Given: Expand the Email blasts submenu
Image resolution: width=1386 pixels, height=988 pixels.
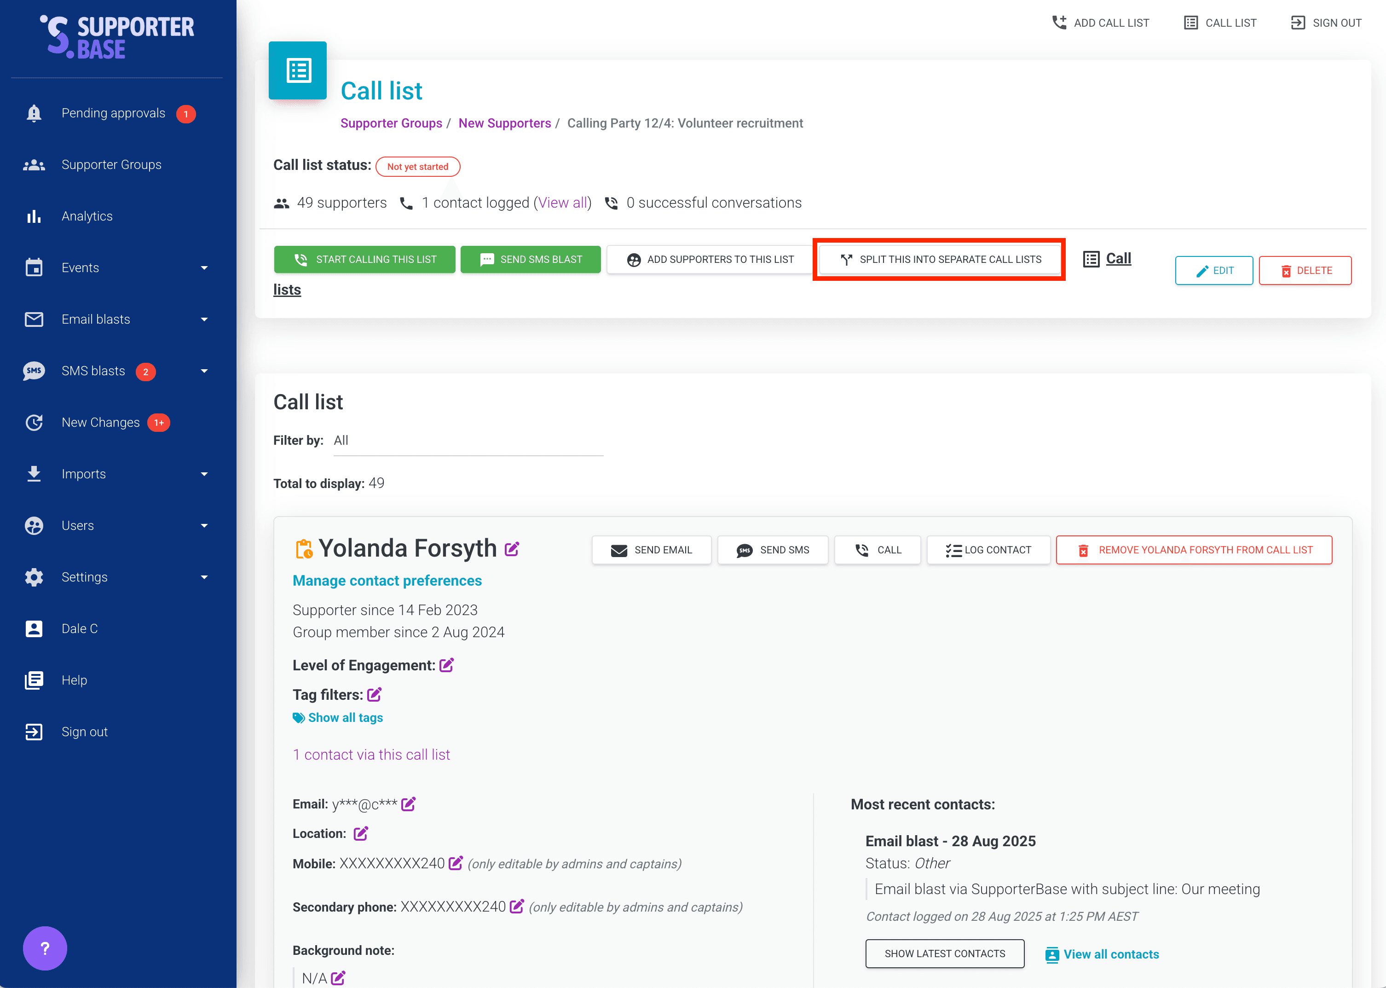Looking at the screenshot, I should click(x=204, y=320).
